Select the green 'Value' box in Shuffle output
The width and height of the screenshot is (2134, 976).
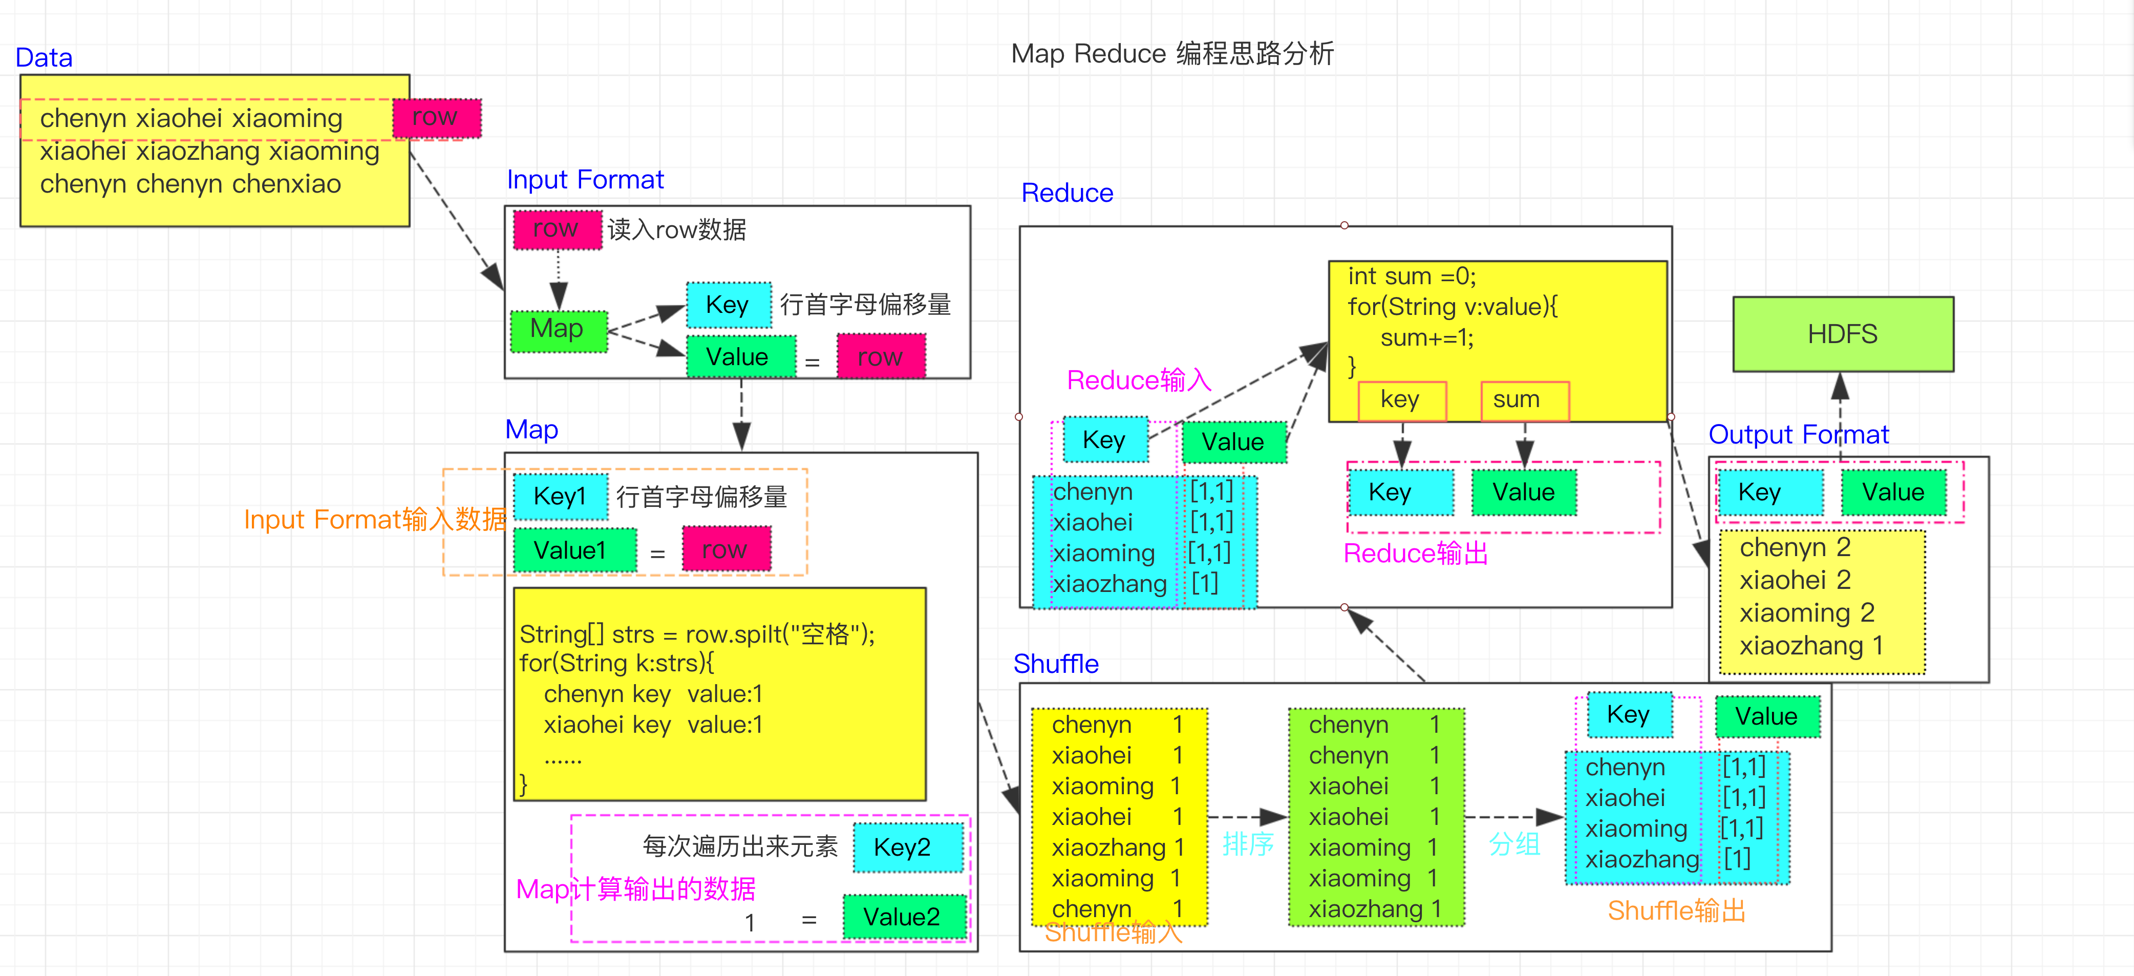pos(1767,717)
